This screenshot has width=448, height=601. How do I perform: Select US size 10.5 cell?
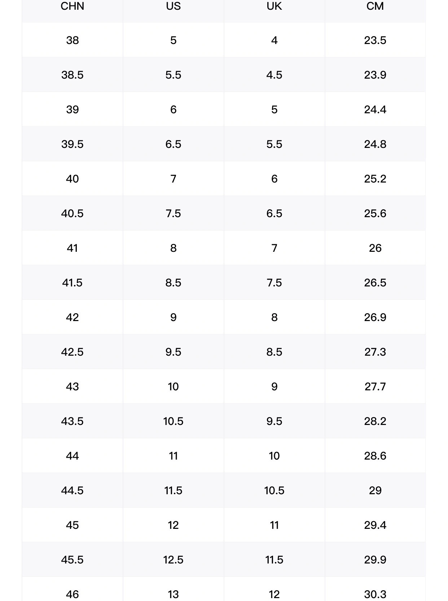tap(173, 421)
